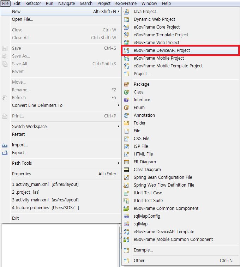This screenshot has height=267, width=240.
Task: Choose Exit from the File menu
Action: pos(16,218)
